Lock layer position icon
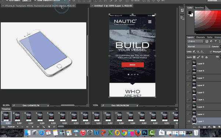The image size is (221, 138). [202, 57]
